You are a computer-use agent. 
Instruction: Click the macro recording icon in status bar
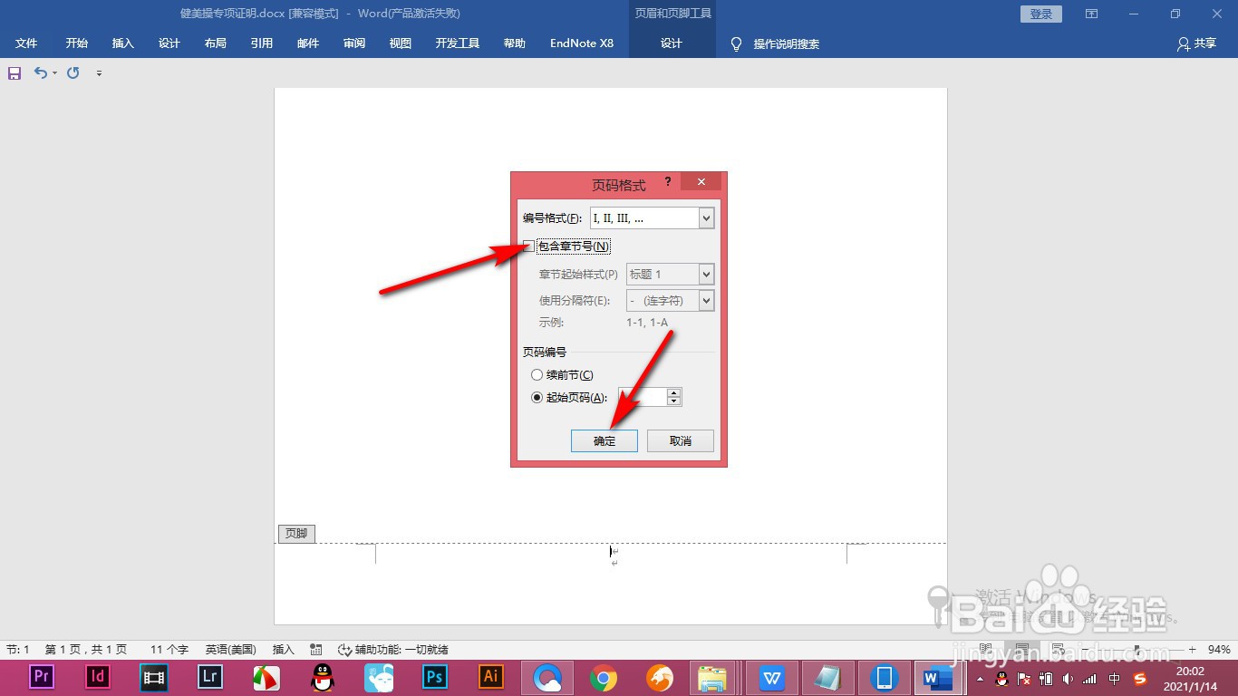click(316, 650)
